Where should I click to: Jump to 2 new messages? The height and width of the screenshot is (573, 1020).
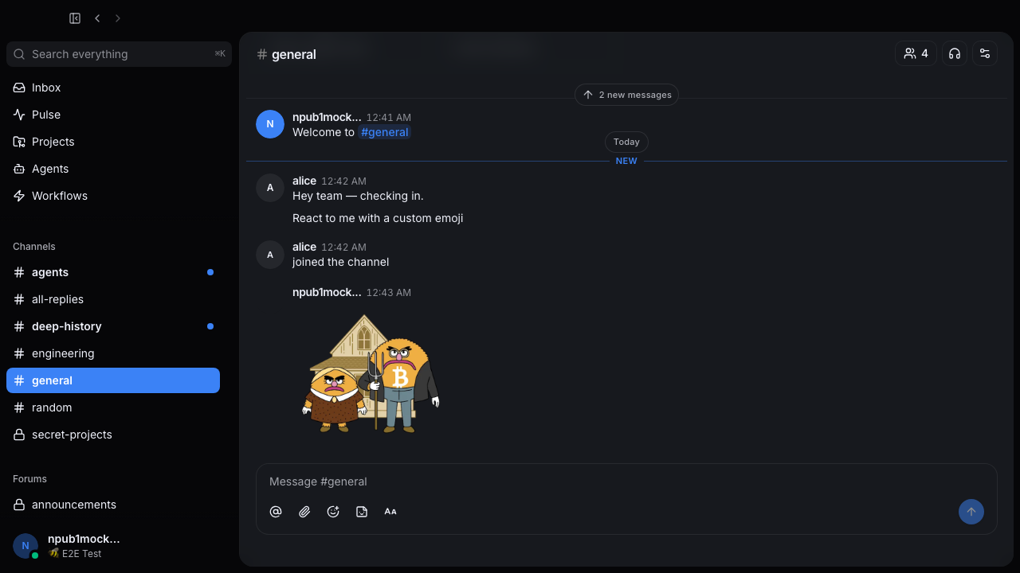coord(626,95)
